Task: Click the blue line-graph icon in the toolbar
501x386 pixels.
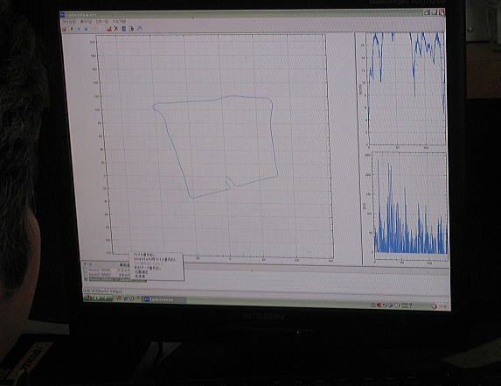Action: click(x=140, y=29)
